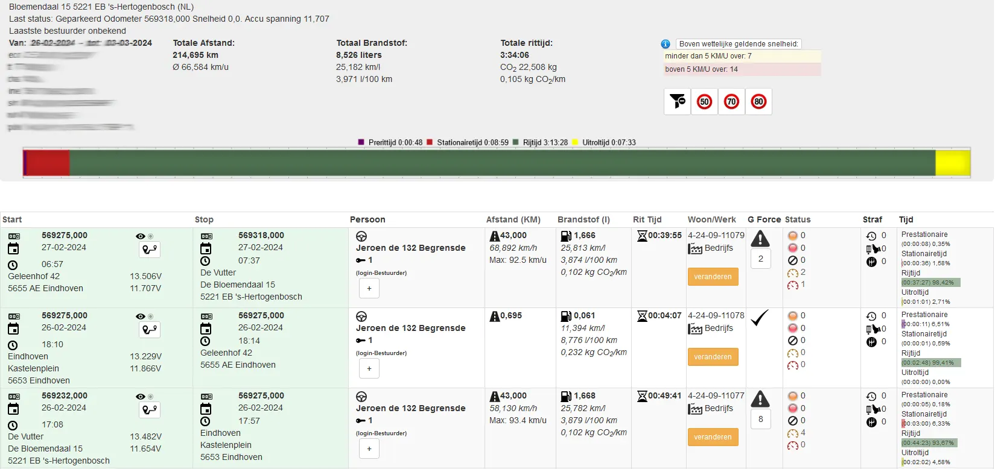Click steering wheel icon in the 18:10 trip row
The width and height of the screenshot is (995, 469).
(x=361, y=316)
